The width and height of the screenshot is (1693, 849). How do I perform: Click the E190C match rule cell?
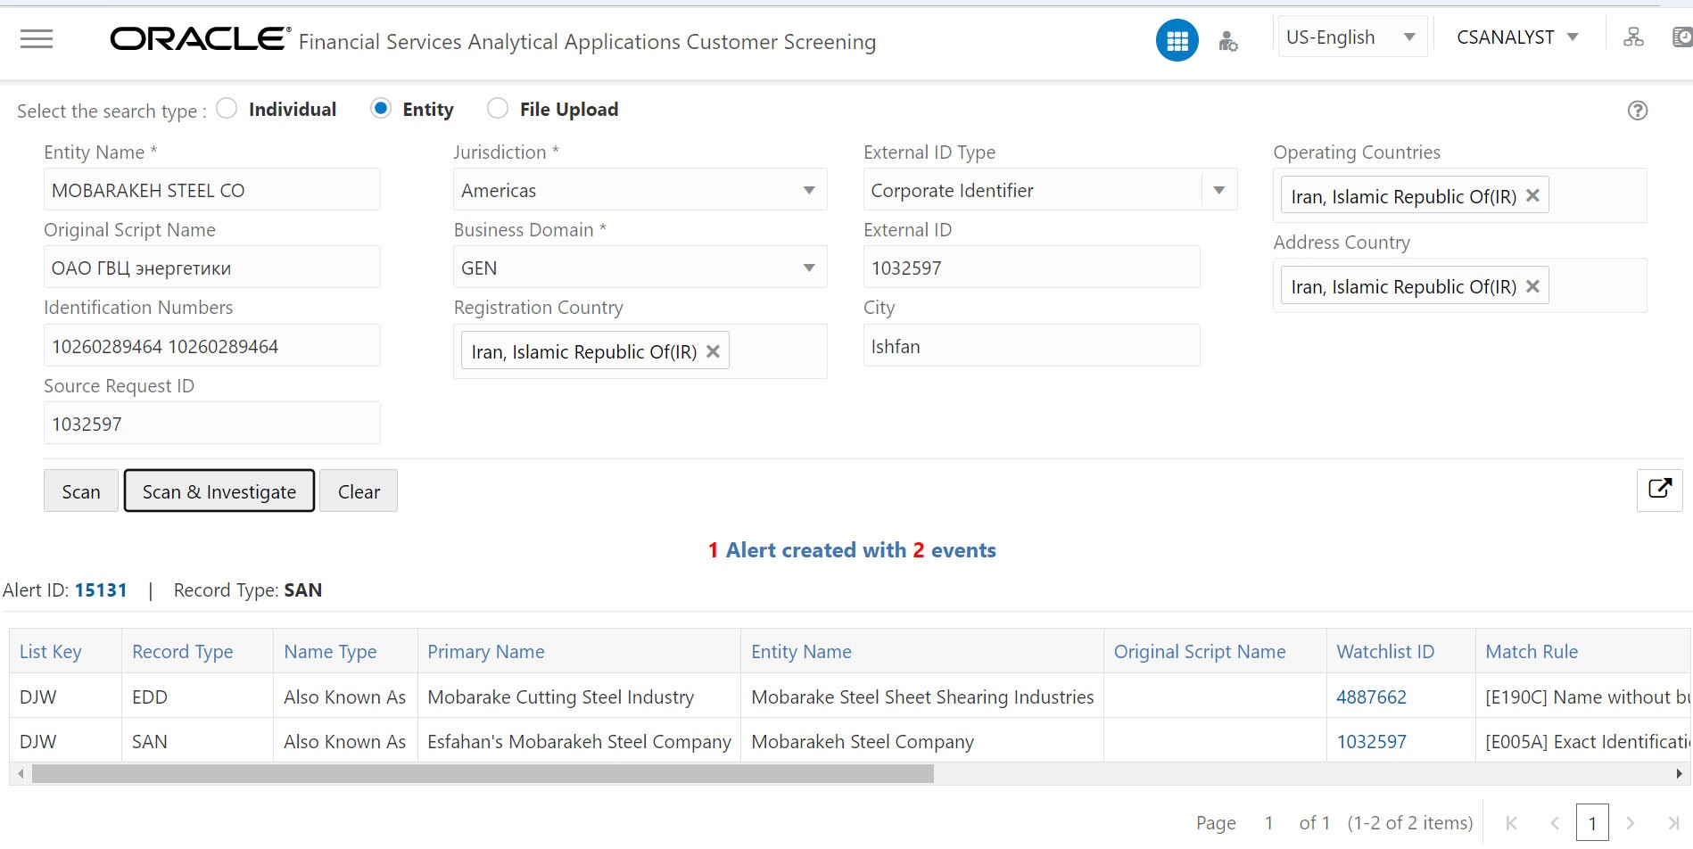coord(1583,697)
